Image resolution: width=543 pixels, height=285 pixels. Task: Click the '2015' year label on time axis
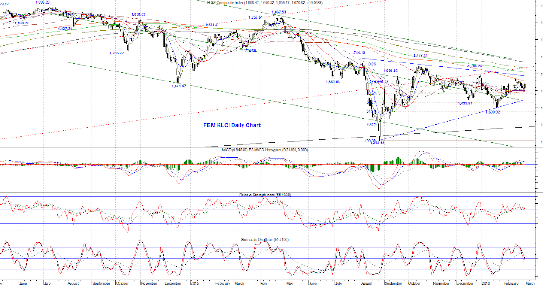pos(195,283)
